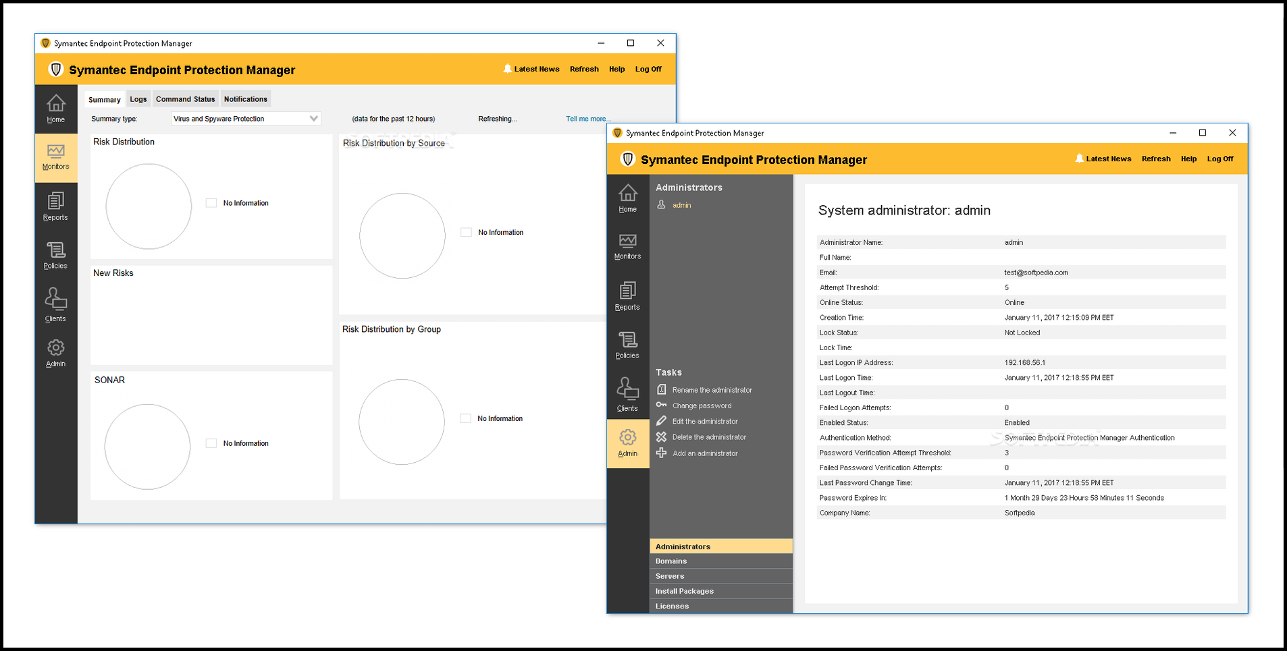Click Log Off in the front window
Viewport: 1287px width, 651px height.
point(1220,159)
